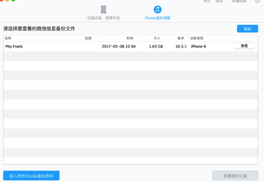Switch to the iTunes备份读取 tab label
Screen dimensions: 264x182
157,18
